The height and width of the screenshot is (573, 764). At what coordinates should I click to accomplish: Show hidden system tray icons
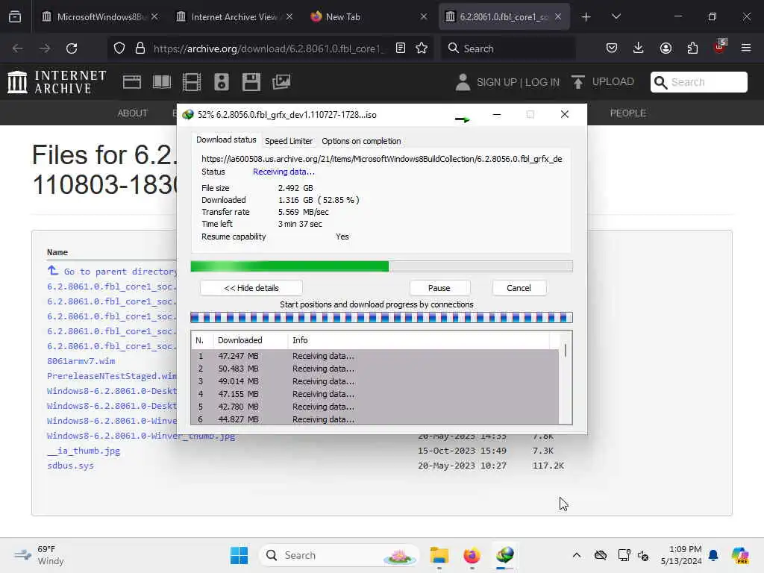pyautogui.click(x=577, y=555)
